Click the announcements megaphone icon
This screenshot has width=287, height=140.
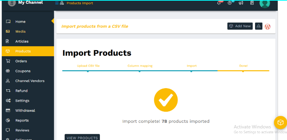click(x=241, y=3)
